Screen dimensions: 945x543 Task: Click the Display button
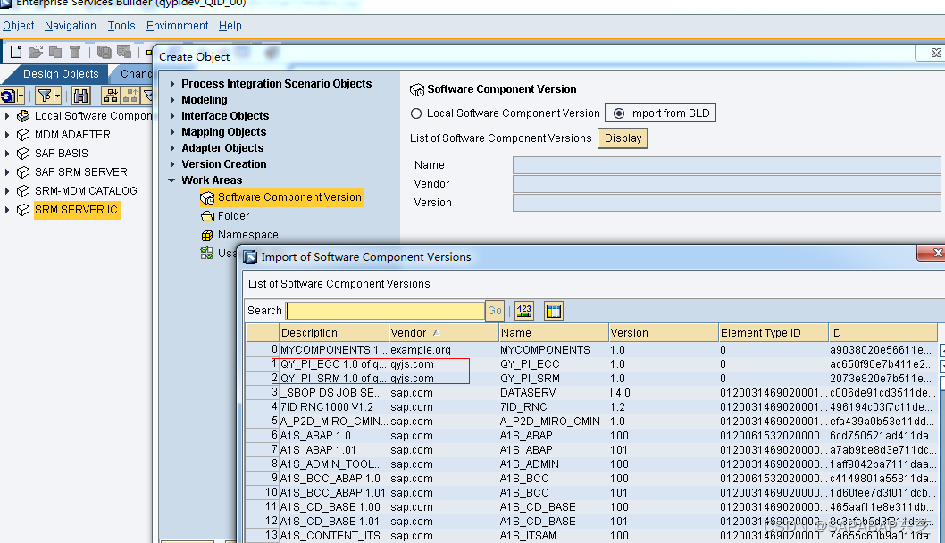(x=623, y=138)
